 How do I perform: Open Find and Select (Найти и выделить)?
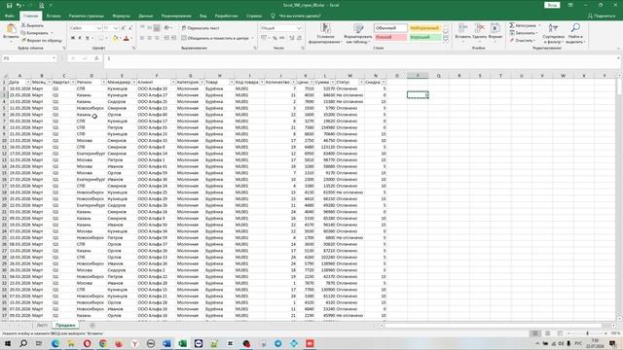pyautogui.click(x=575, y=33)
